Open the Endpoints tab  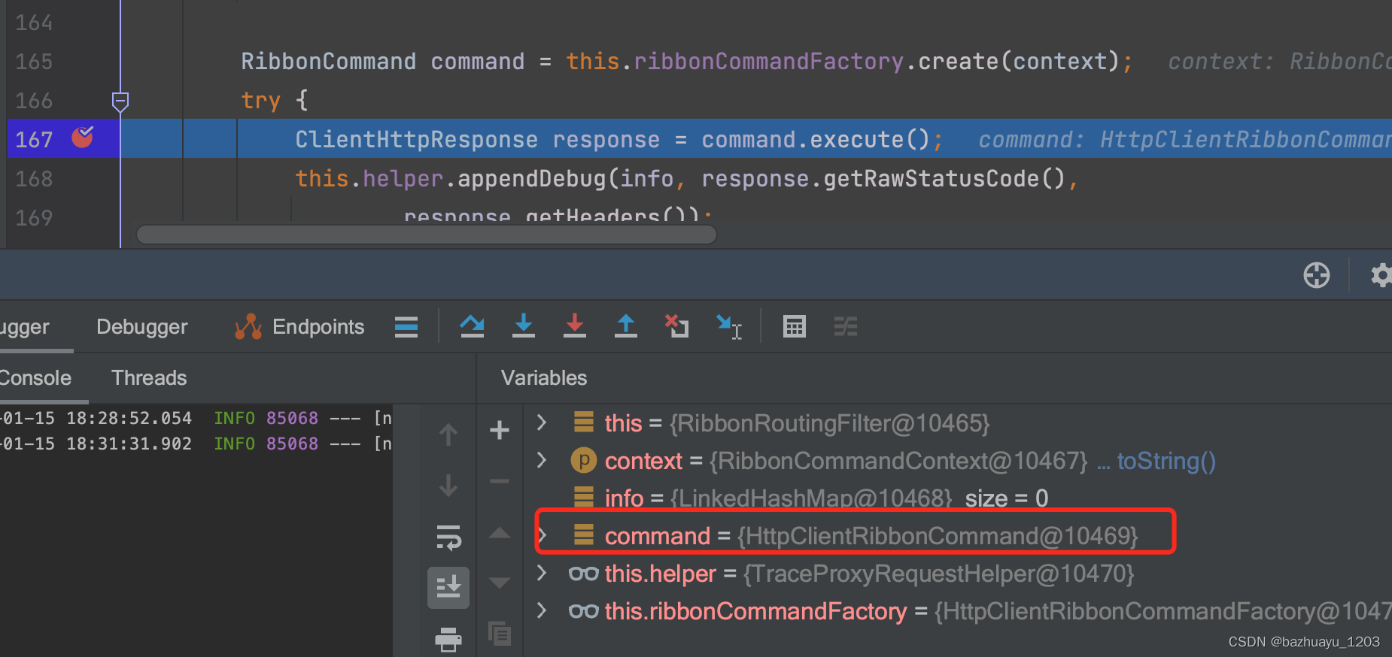click(299, 327)
